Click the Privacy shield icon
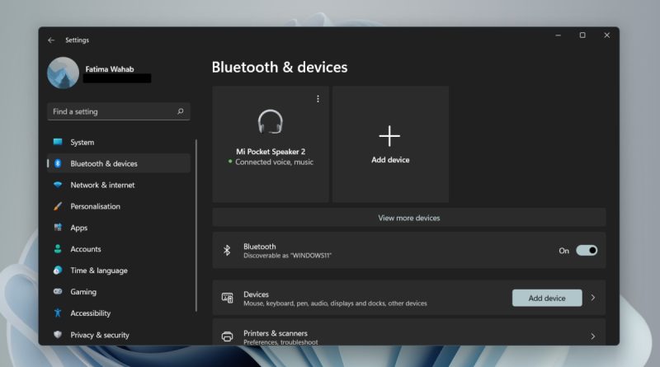The width and height of the screenshot is (660, 367). pyautogui.click(x=58, y=335)
